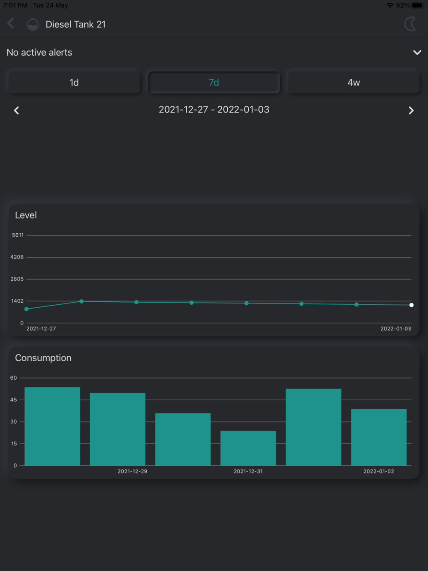The image size is (428, 571).
Task: Tap the bar between 2021-12-29 and 2021-12-31
Action: click(x=183, y=439)
